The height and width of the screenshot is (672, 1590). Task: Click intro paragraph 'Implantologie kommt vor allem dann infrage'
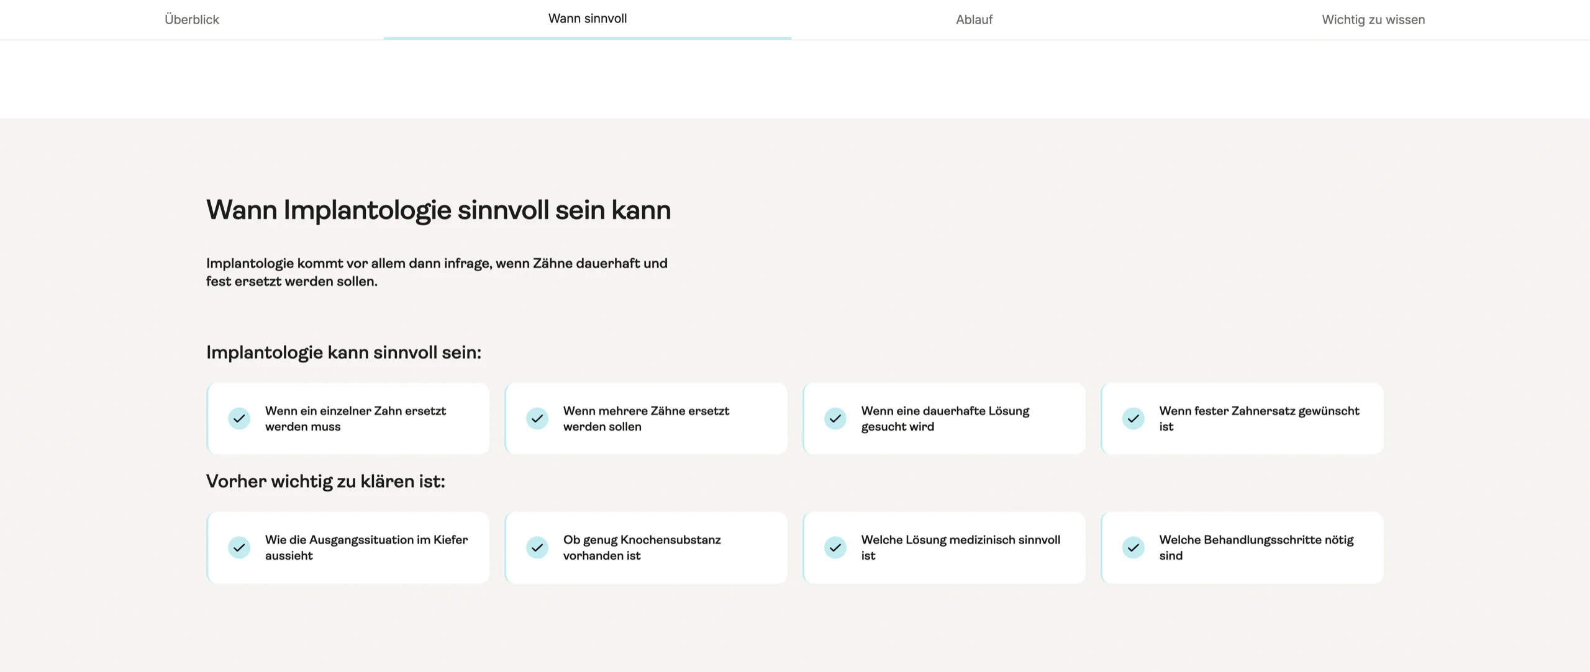[x=437, y=272]
